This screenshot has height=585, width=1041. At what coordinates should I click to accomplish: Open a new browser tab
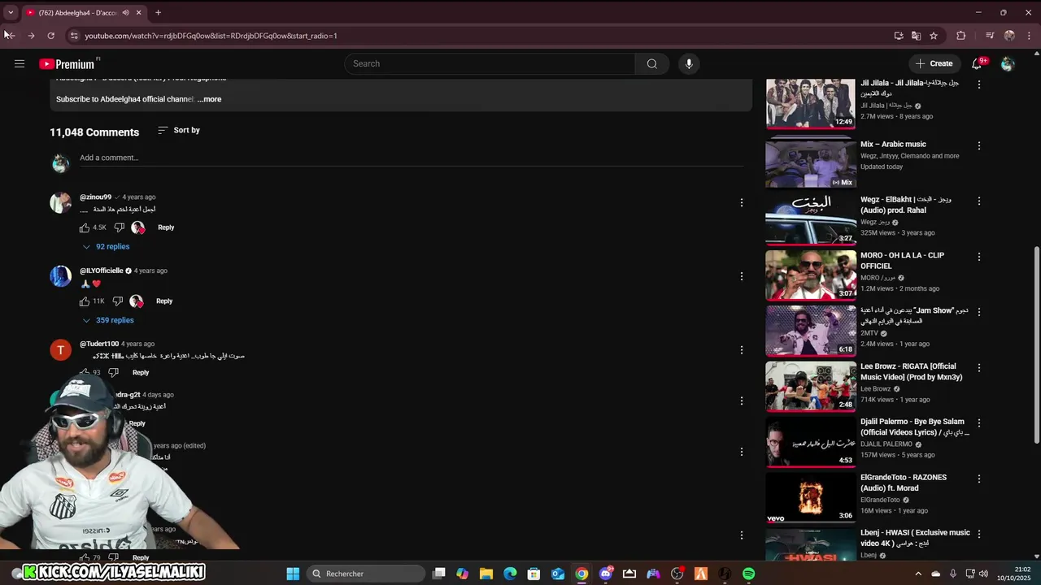point(158,13)
